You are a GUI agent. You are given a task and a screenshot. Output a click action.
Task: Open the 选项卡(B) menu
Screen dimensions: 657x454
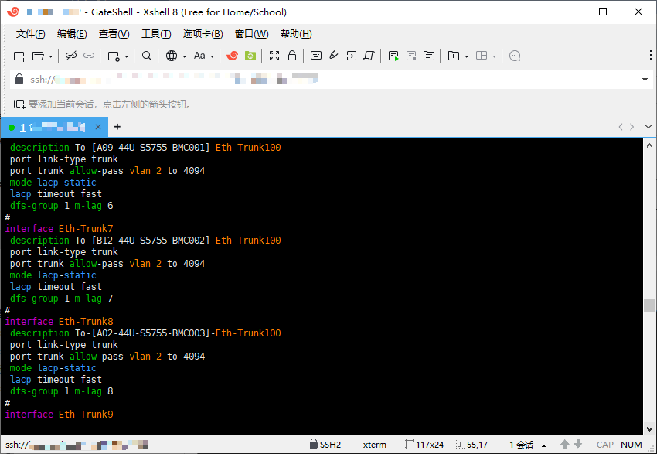pyautogui.click(x=203, y=34)
